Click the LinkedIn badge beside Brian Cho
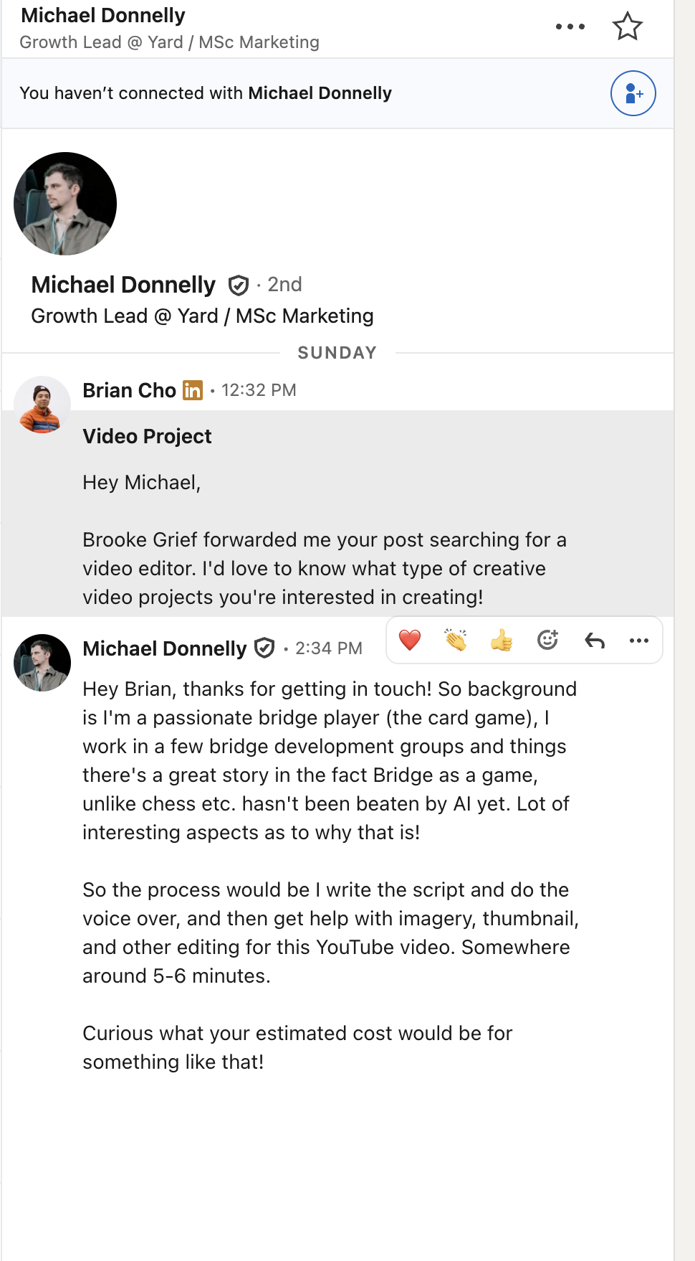 tap(193, 390)
